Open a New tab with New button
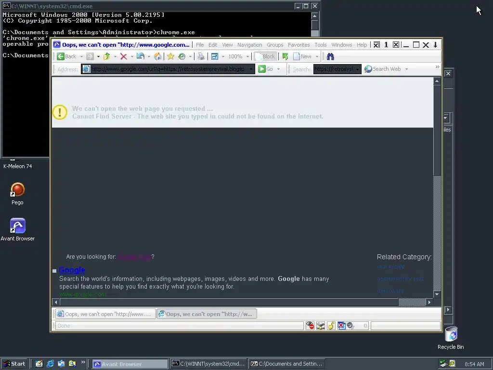Image resolution: width=493 pixels, height=370 pixels. coord(302,57)
